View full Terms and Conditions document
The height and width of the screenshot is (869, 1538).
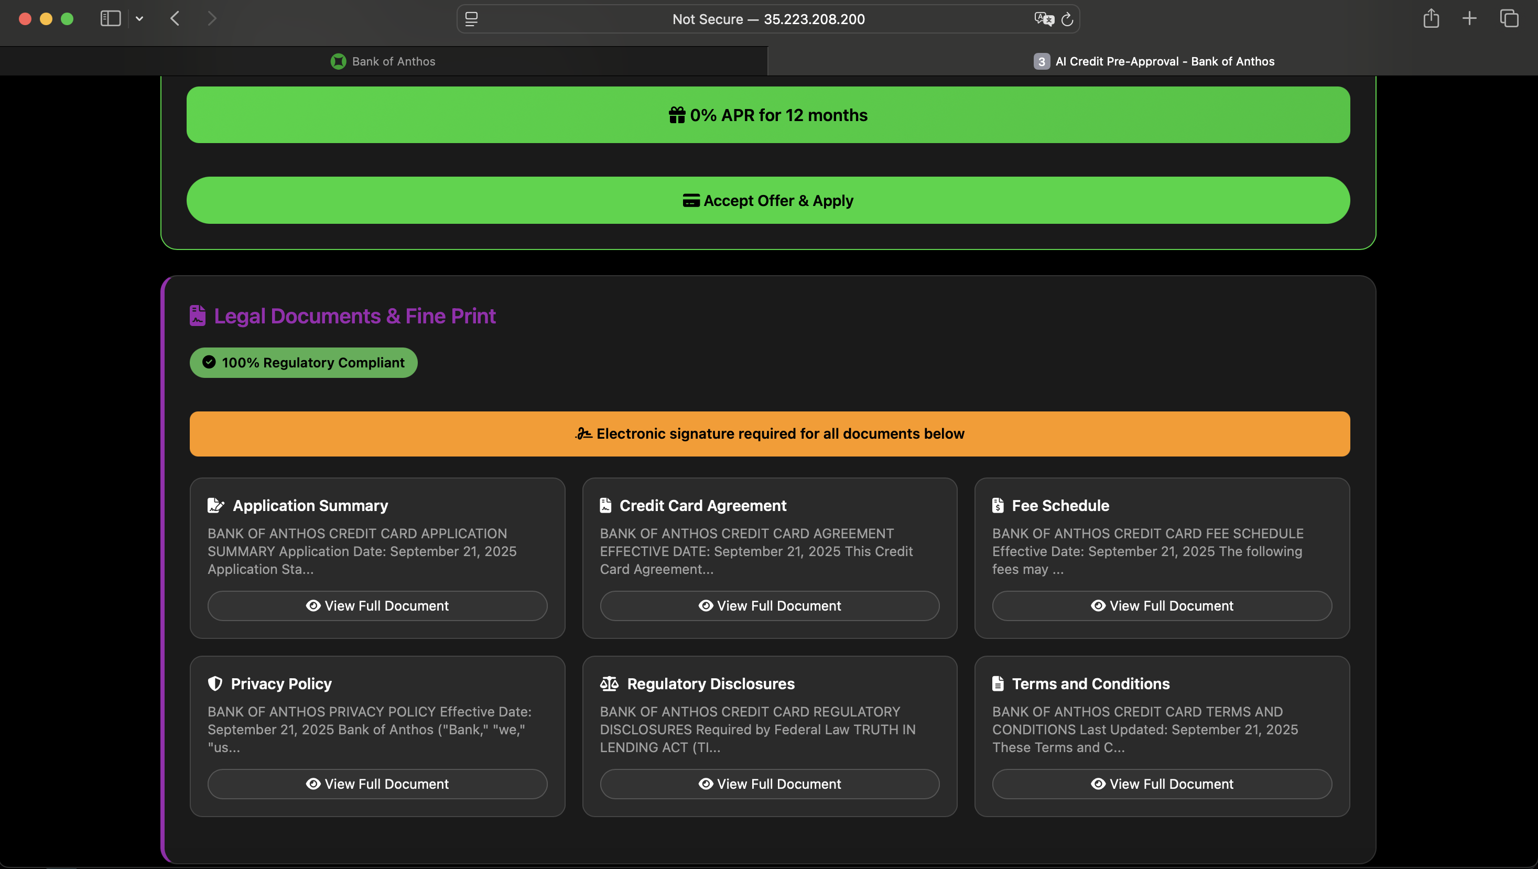coord(1161,784)
